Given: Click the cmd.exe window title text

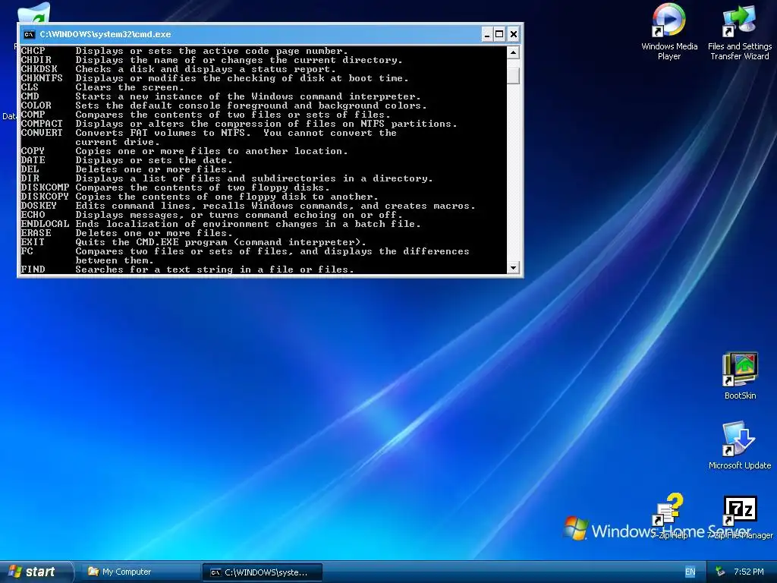Looking at the screenshot, I should click(105, 34).
